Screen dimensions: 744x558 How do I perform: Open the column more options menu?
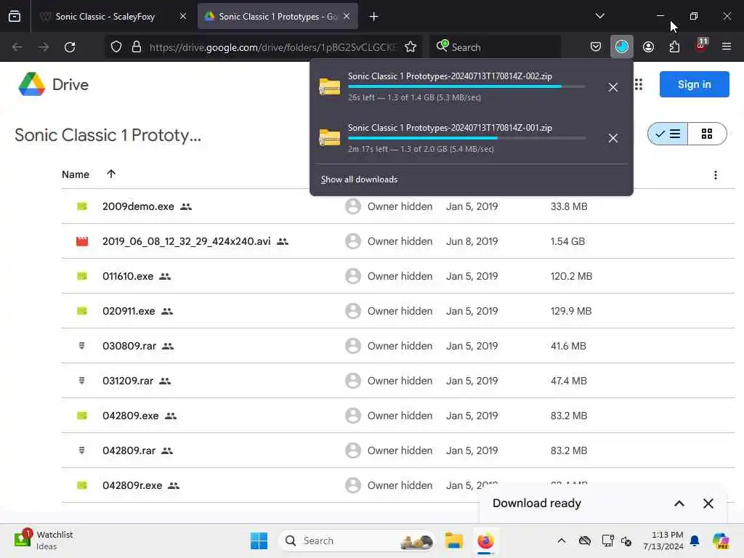point(715,174)
